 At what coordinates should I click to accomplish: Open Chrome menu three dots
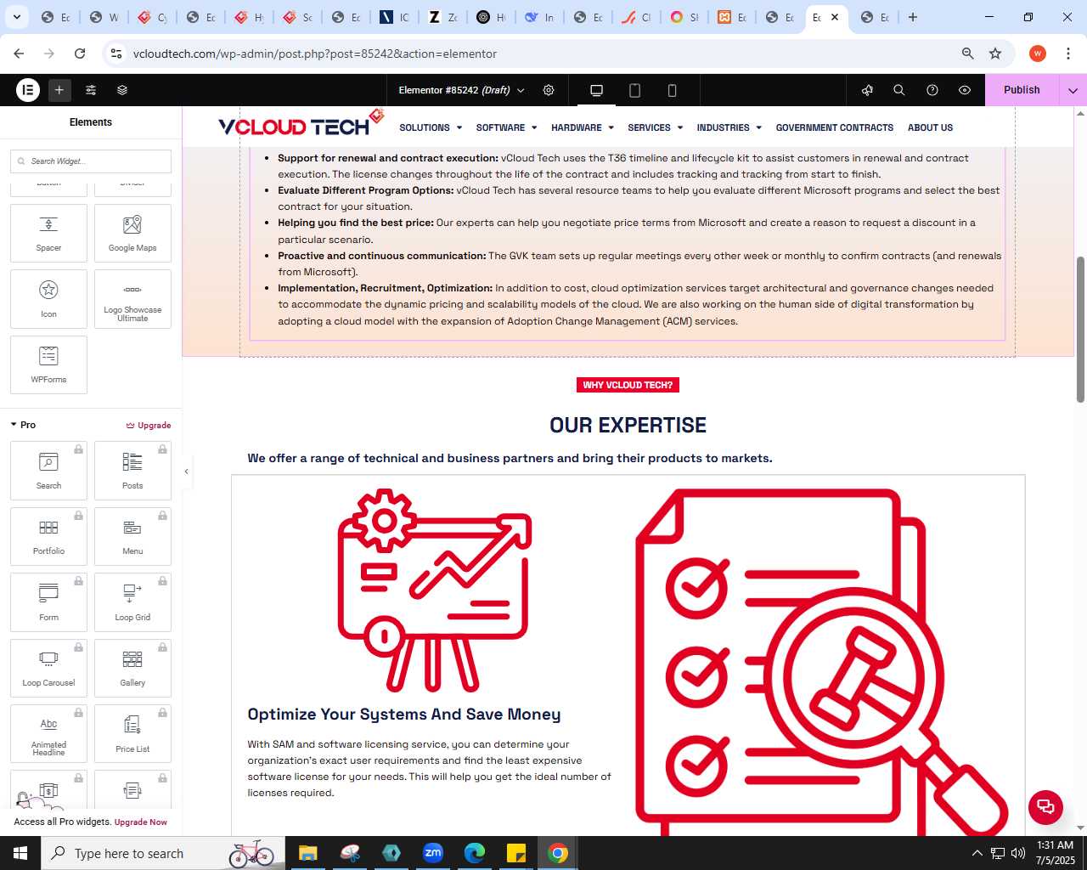pyautogui.click(x=1068, y=54)
